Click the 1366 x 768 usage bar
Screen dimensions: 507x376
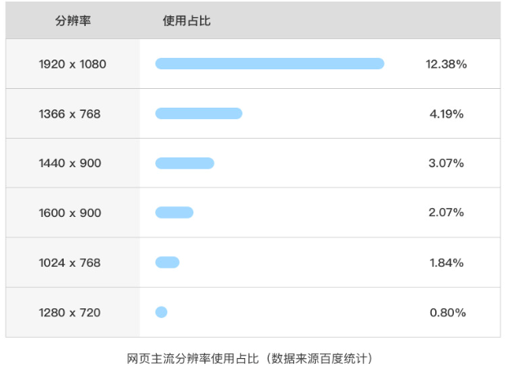click(198, 113)
